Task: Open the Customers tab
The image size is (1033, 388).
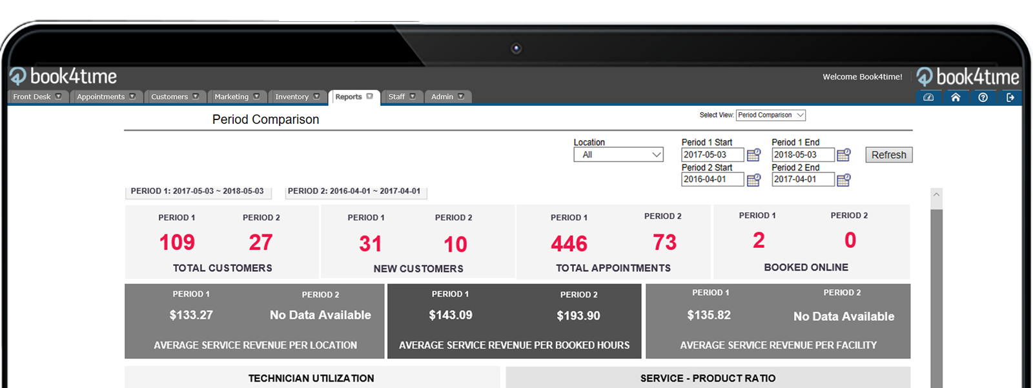Action: (175, 97)
